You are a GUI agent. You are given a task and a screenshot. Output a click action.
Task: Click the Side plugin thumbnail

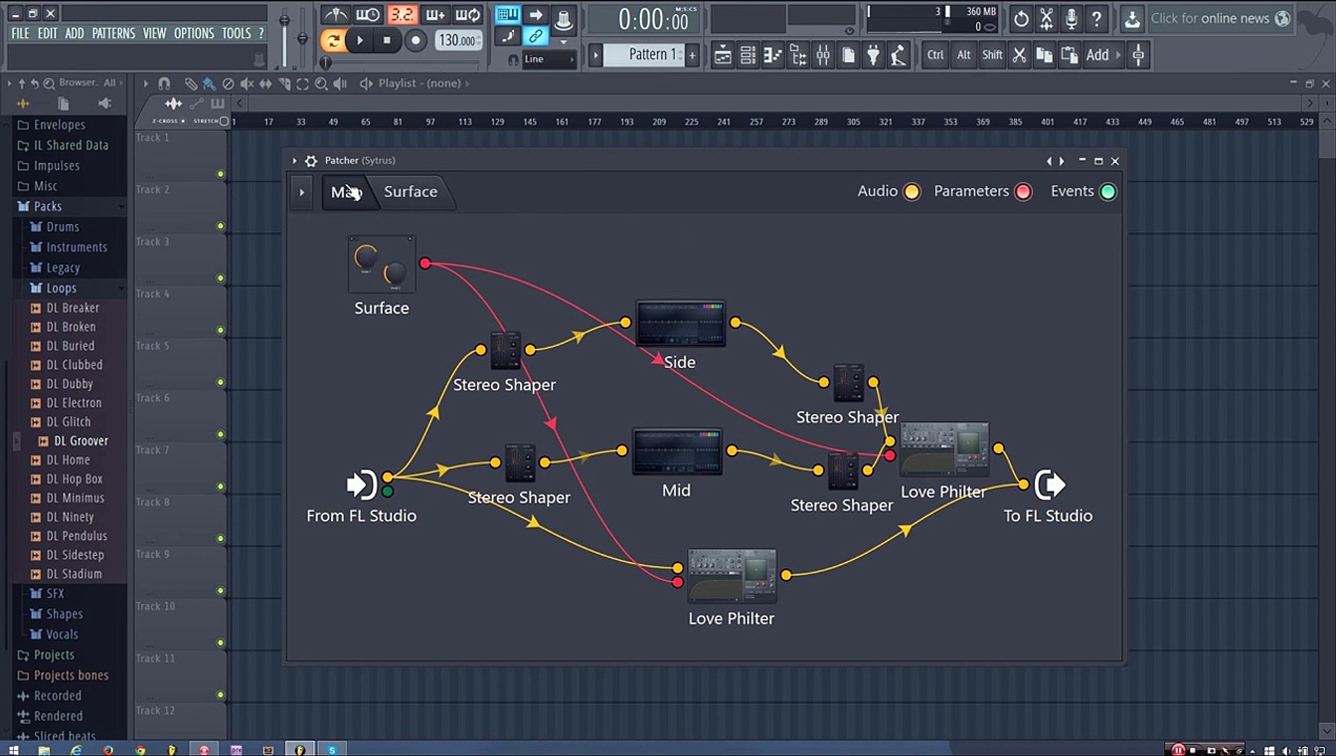(681, 323)
